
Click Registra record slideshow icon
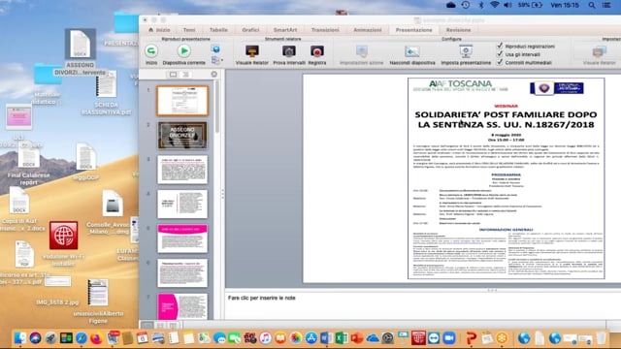tap(317, 51)
